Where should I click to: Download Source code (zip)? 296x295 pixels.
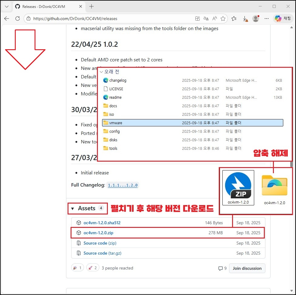(x=100, y=243)
